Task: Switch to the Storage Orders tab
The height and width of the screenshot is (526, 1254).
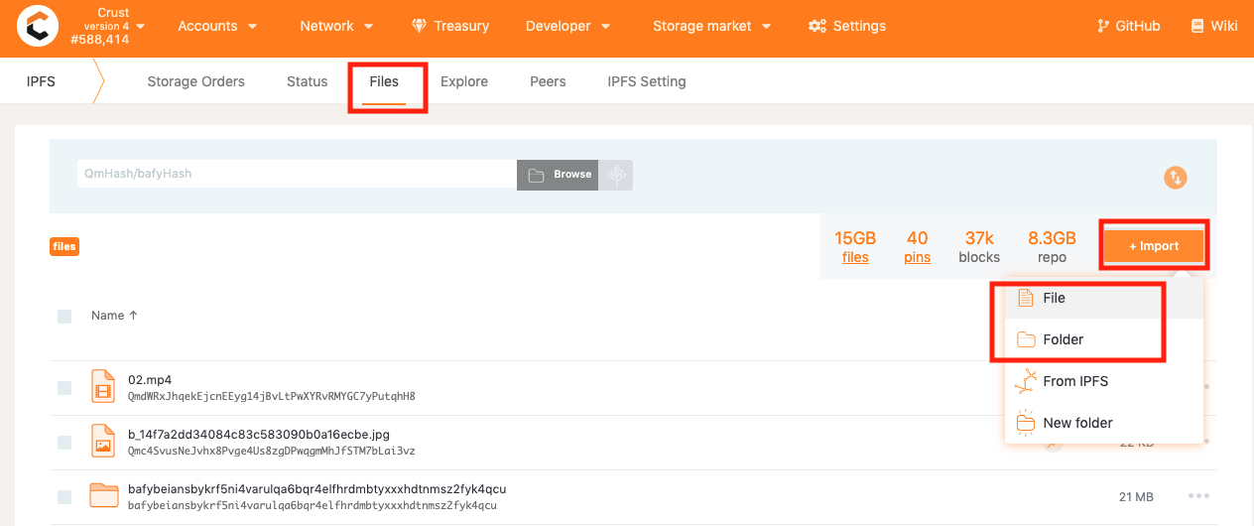Action: click(195, 81)
